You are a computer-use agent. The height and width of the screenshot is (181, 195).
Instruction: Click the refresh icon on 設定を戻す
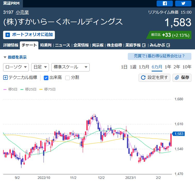tap(143, 78)
